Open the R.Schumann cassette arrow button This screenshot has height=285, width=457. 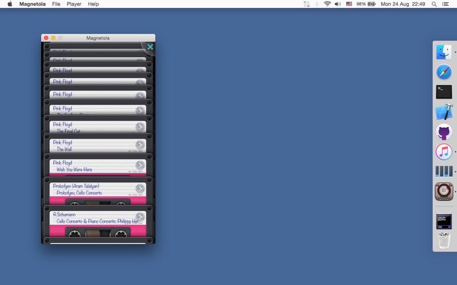[x=140, y=217]
